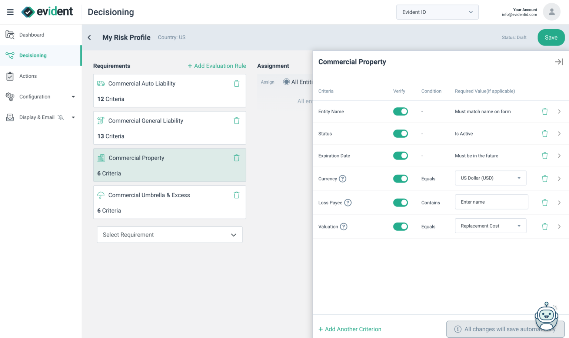Disable Verify for Entity Name
The image size is (569, 338).
(x=400, y=111)
